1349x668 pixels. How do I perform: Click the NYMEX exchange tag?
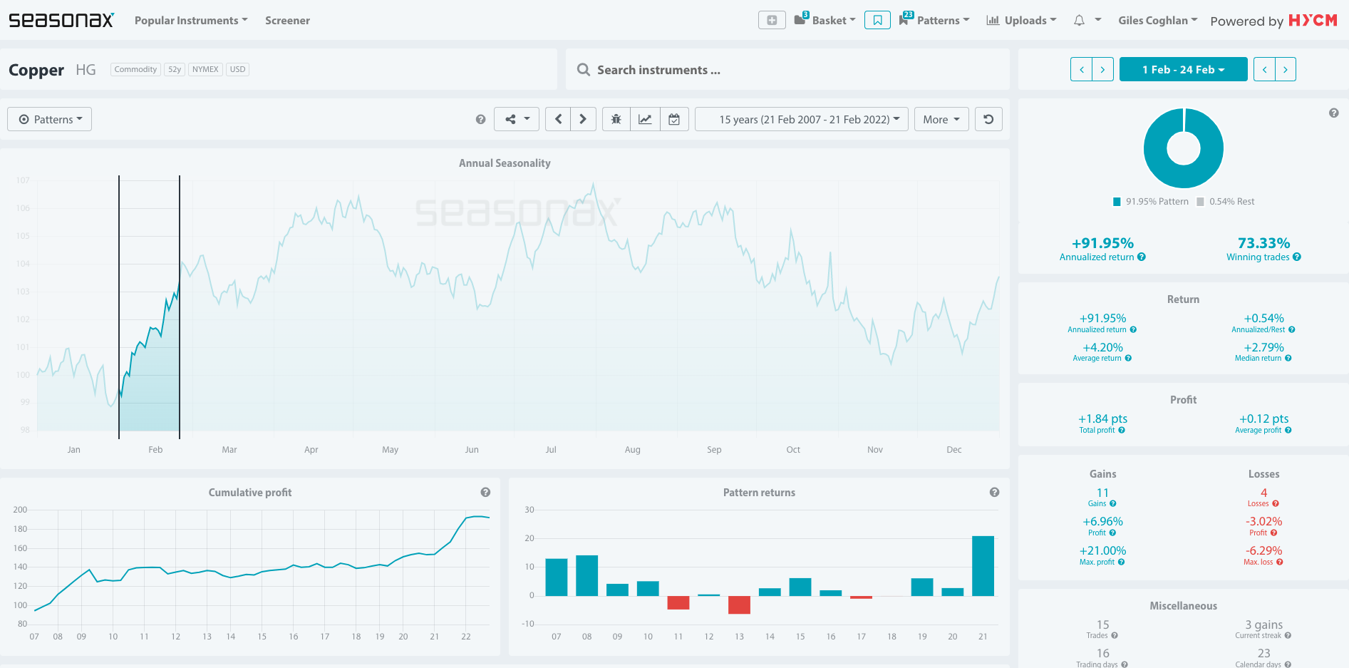tap(205, 69)
